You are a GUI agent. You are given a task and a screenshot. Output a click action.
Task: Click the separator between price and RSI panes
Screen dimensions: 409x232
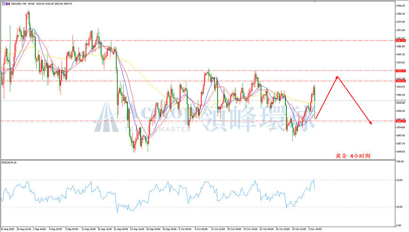coord(197,160)
